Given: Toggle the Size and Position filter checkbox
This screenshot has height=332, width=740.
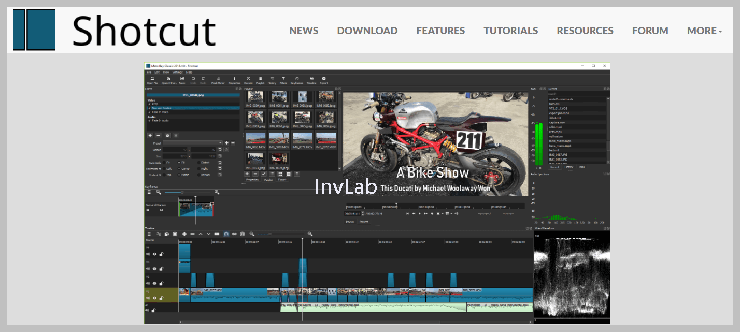Looking at the screenshot, I should click(x=149, y=108).
